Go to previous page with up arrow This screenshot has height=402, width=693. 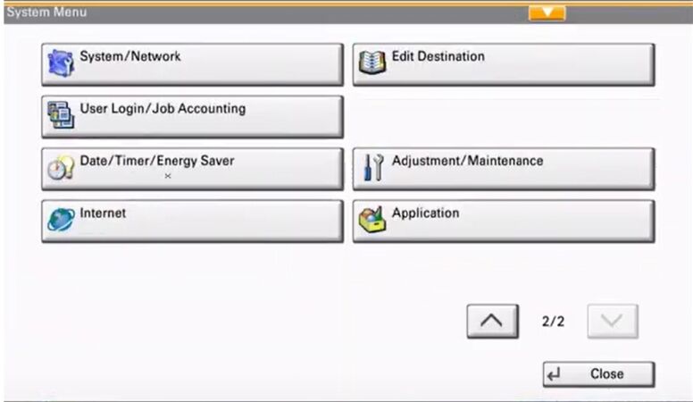pos(492,322)
